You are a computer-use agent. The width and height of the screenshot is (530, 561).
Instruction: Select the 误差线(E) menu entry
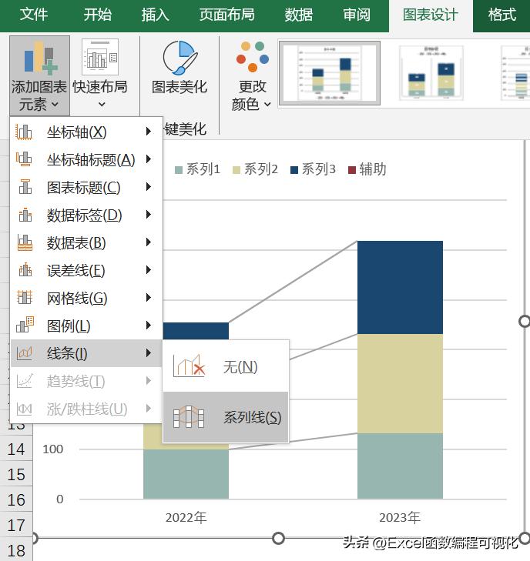(x=86, y=270)
